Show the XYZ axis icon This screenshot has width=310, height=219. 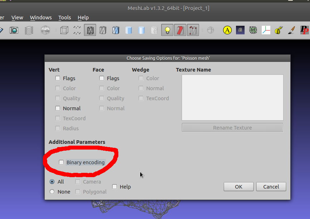[x=266, y=30]
